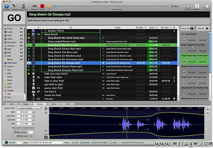Open the Levels tab
Image resolution: width=213 pixels, height=148 pixels.
[54, 104]
